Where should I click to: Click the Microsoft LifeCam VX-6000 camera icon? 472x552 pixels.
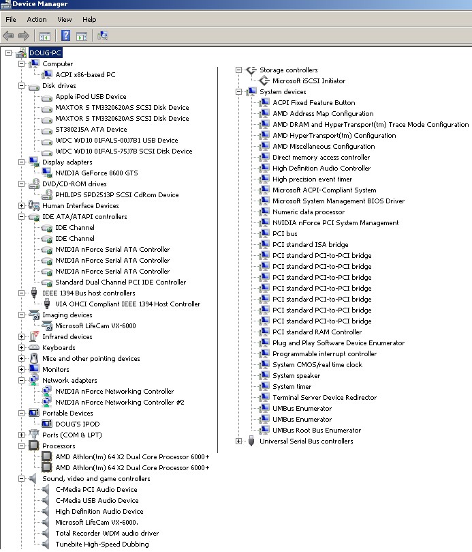click(47, 325)
